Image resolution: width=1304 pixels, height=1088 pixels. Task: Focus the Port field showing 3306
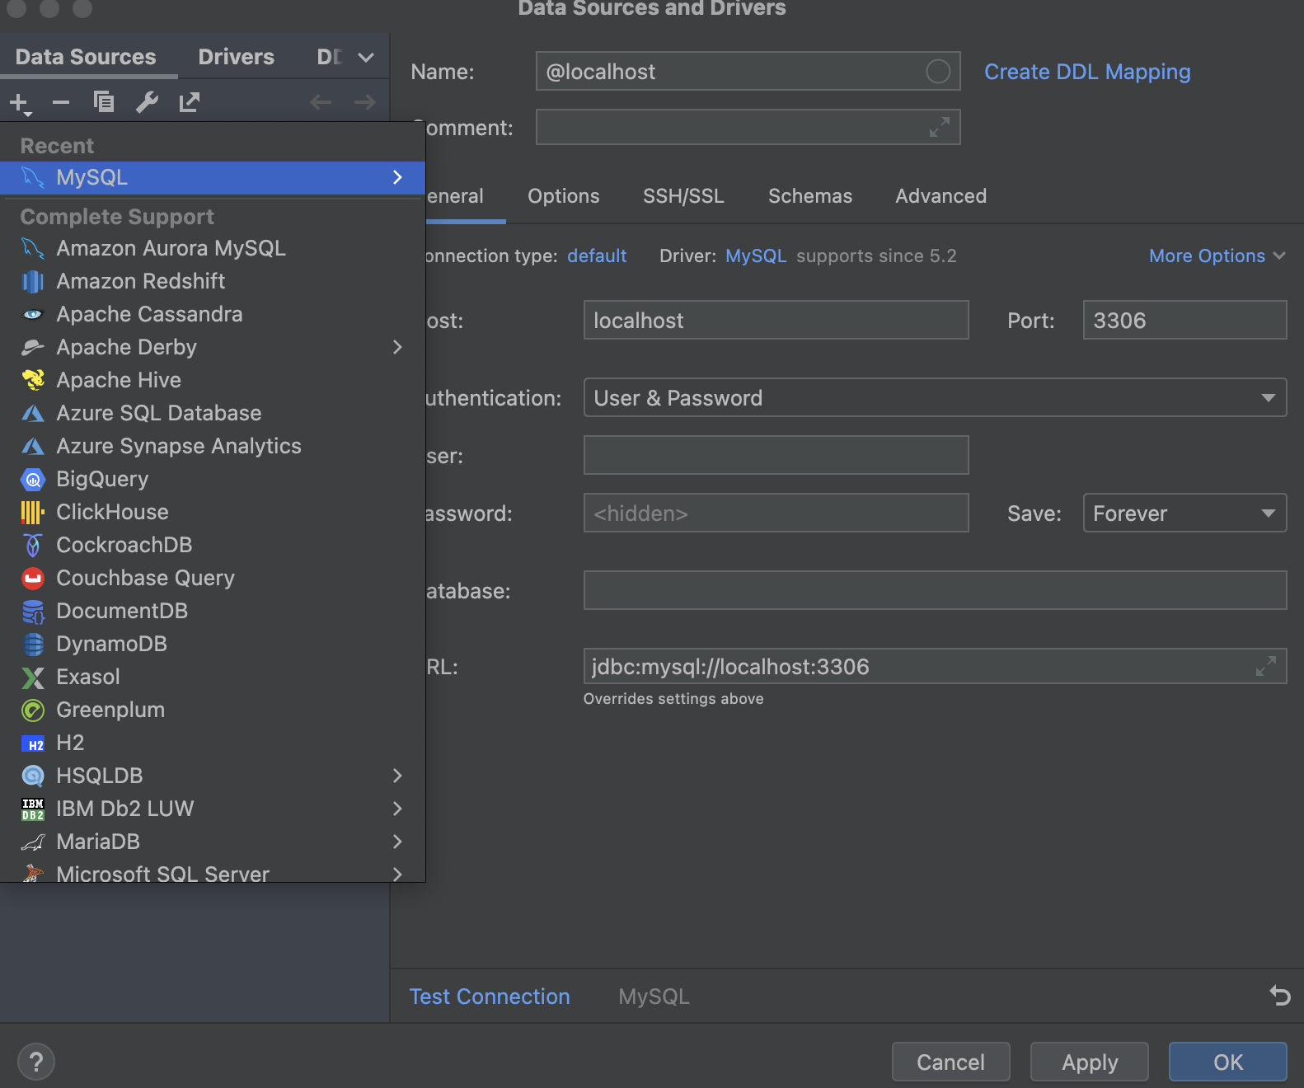click(x=1184, y=320)
